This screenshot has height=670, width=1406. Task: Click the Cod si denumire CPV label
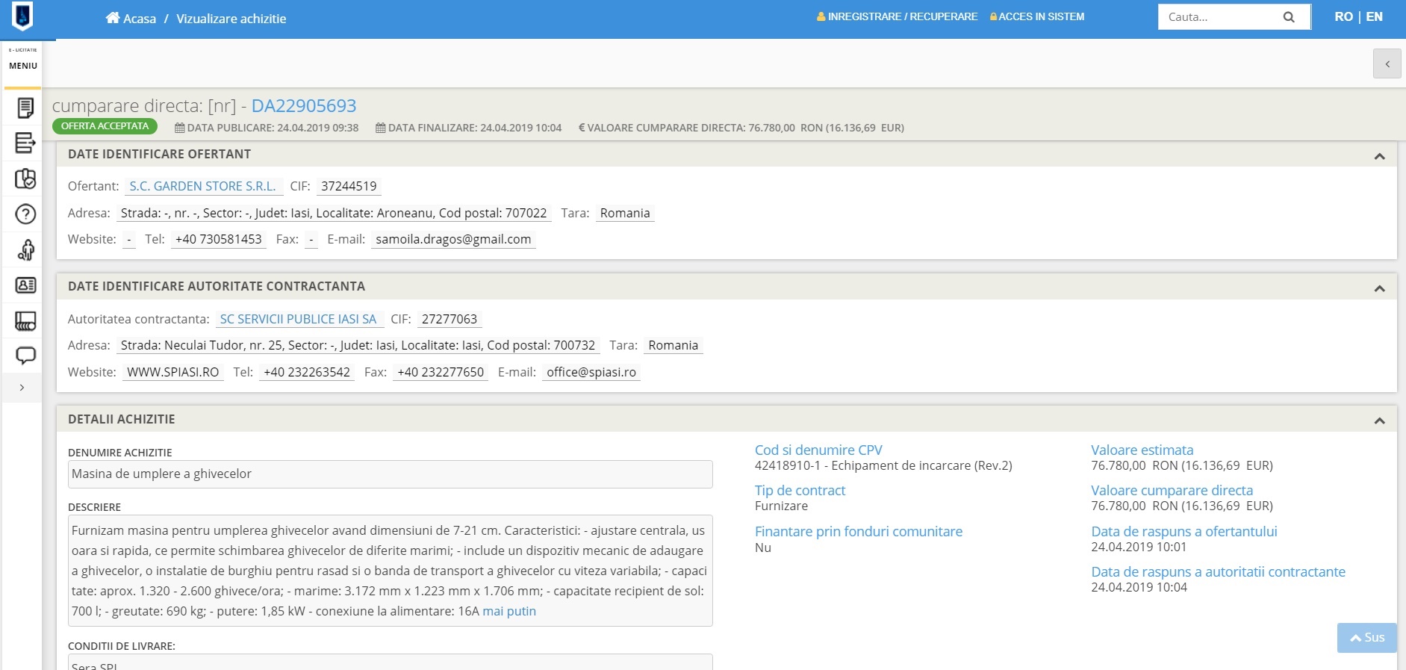click(x=818, y=450)
